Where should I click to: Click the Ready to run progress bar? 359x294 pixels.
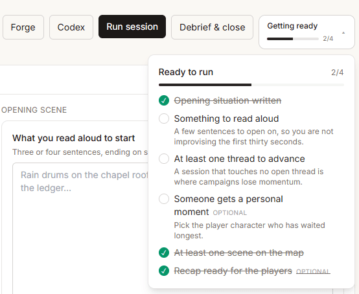click(x=251, y=85)
